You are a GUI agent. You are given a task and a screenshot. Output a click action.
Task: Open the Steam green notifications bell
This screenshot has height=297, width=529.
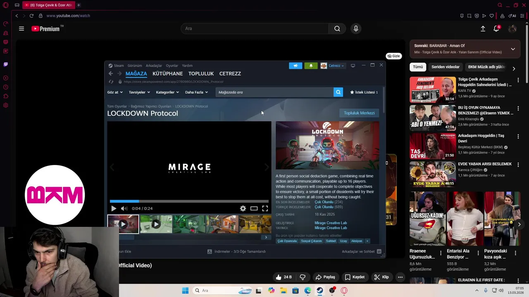[311, 66]
